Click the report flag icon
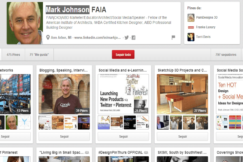This screenshot has width=243, height=162. (173, 37)
